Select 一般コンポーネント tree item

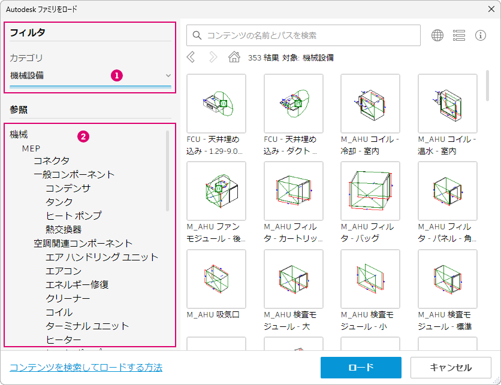coord(74,175)
